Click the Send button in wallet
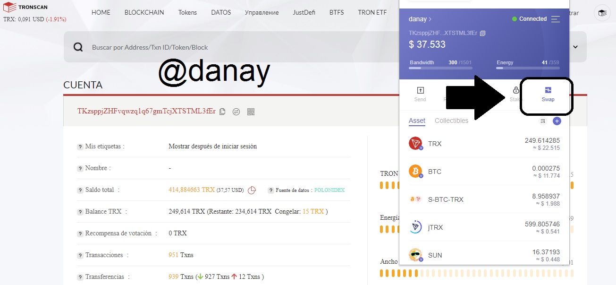Screen dimensions: 616x285 point(420,94)
